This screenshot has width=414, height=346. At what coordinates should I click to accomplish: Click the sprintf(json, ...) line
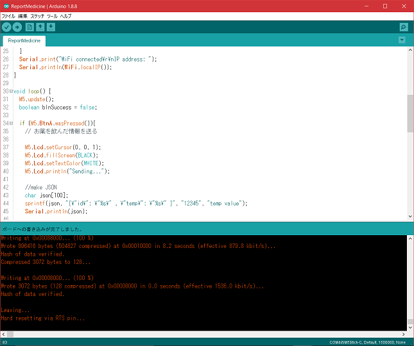coord(136,204)
